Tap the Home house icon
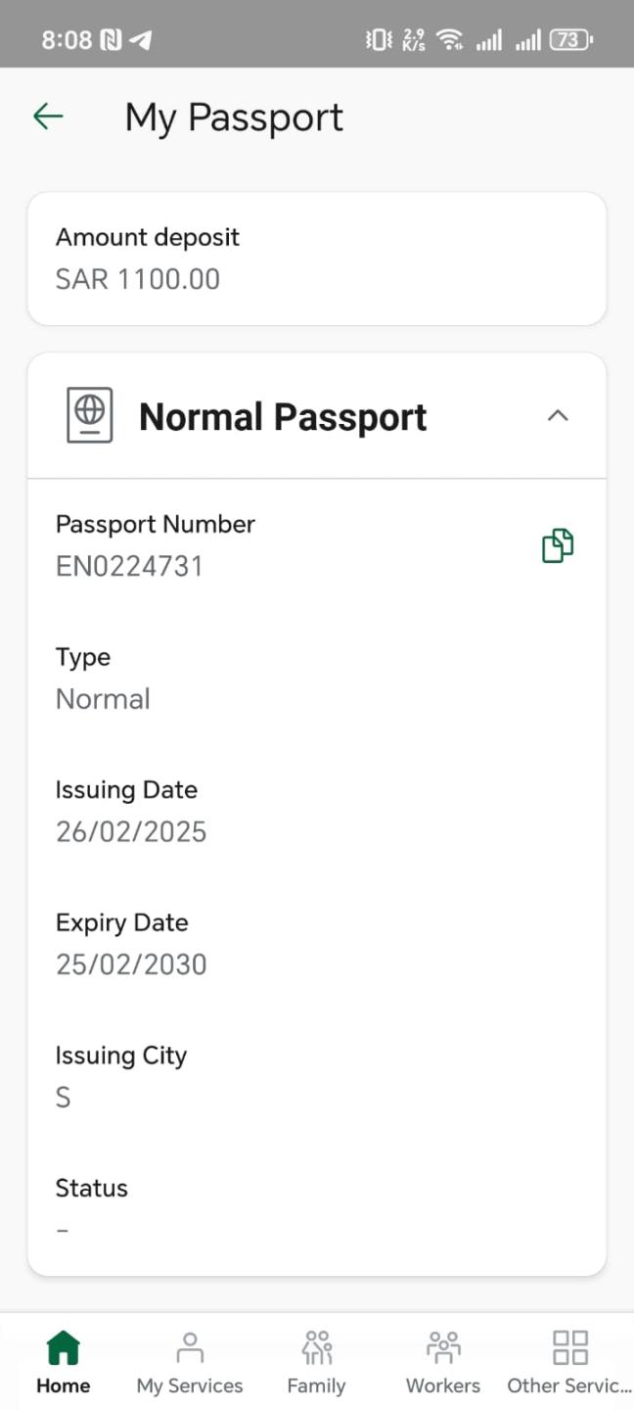Screen dimensions: 634x1410 coord(64,1347)
